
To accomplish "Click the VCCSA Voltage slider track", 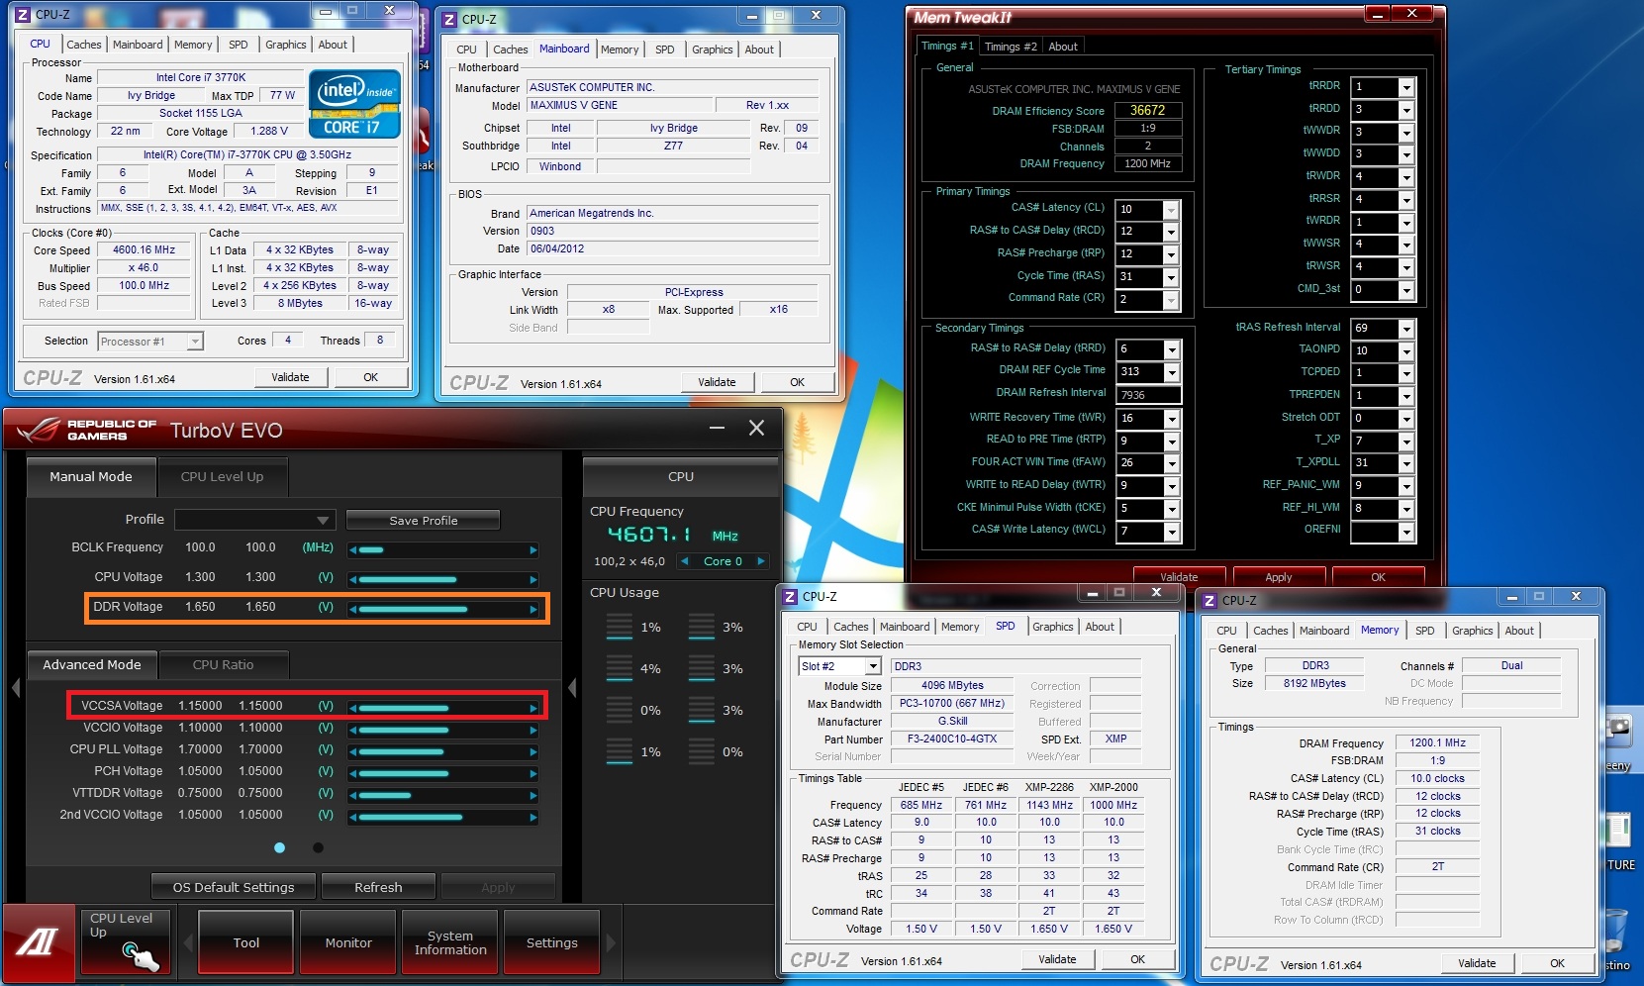I will click(x=442, y=708).
